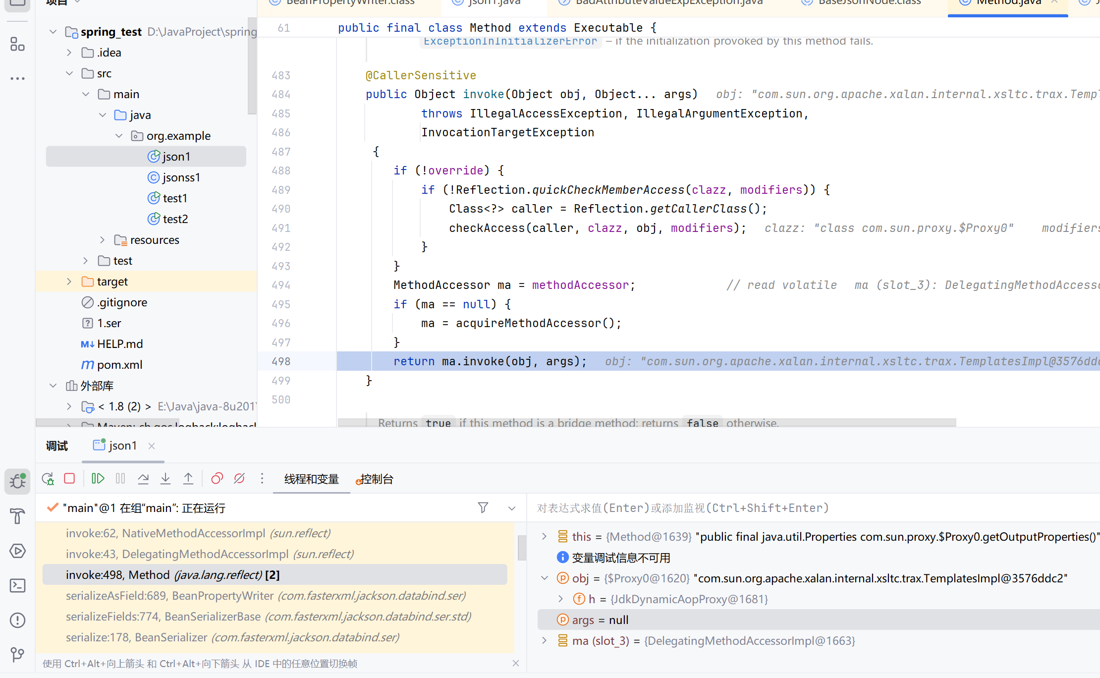Resume program execution
The height and width of the screenshot is (678, 1100).
(98, 478)
